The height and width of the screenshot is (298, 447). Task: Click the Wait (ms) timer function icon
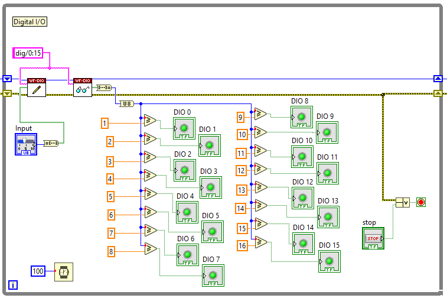tap(64, 272)
